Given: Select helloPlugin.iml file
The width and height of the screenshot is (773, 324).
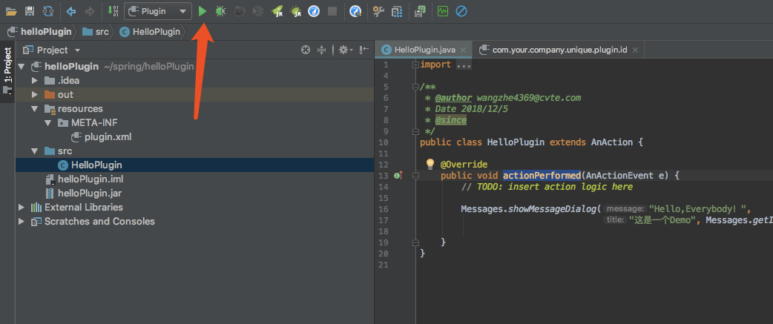Looking at the screenshot, I should click(91, 179).
